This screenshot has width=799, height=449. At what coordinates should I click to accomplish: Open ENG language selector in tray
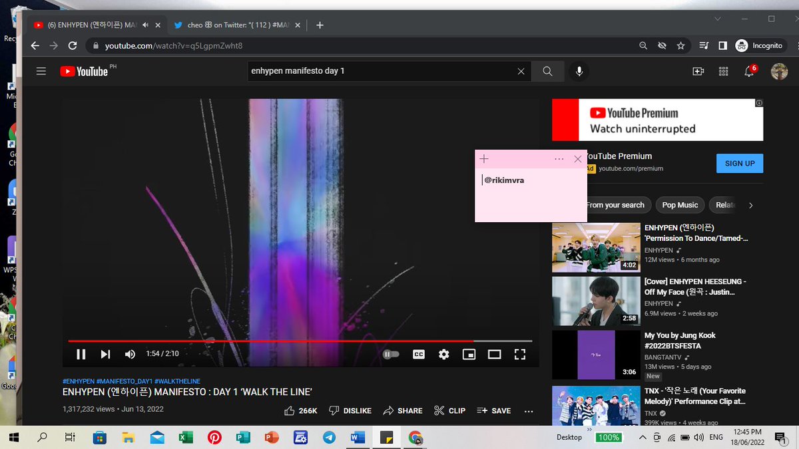(716, 437)
